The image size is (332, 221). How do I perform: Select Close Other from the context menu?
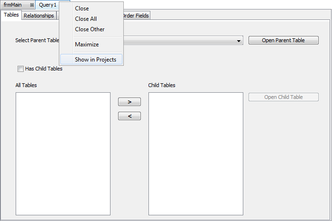pyautogui.click(x=90, y=29)
